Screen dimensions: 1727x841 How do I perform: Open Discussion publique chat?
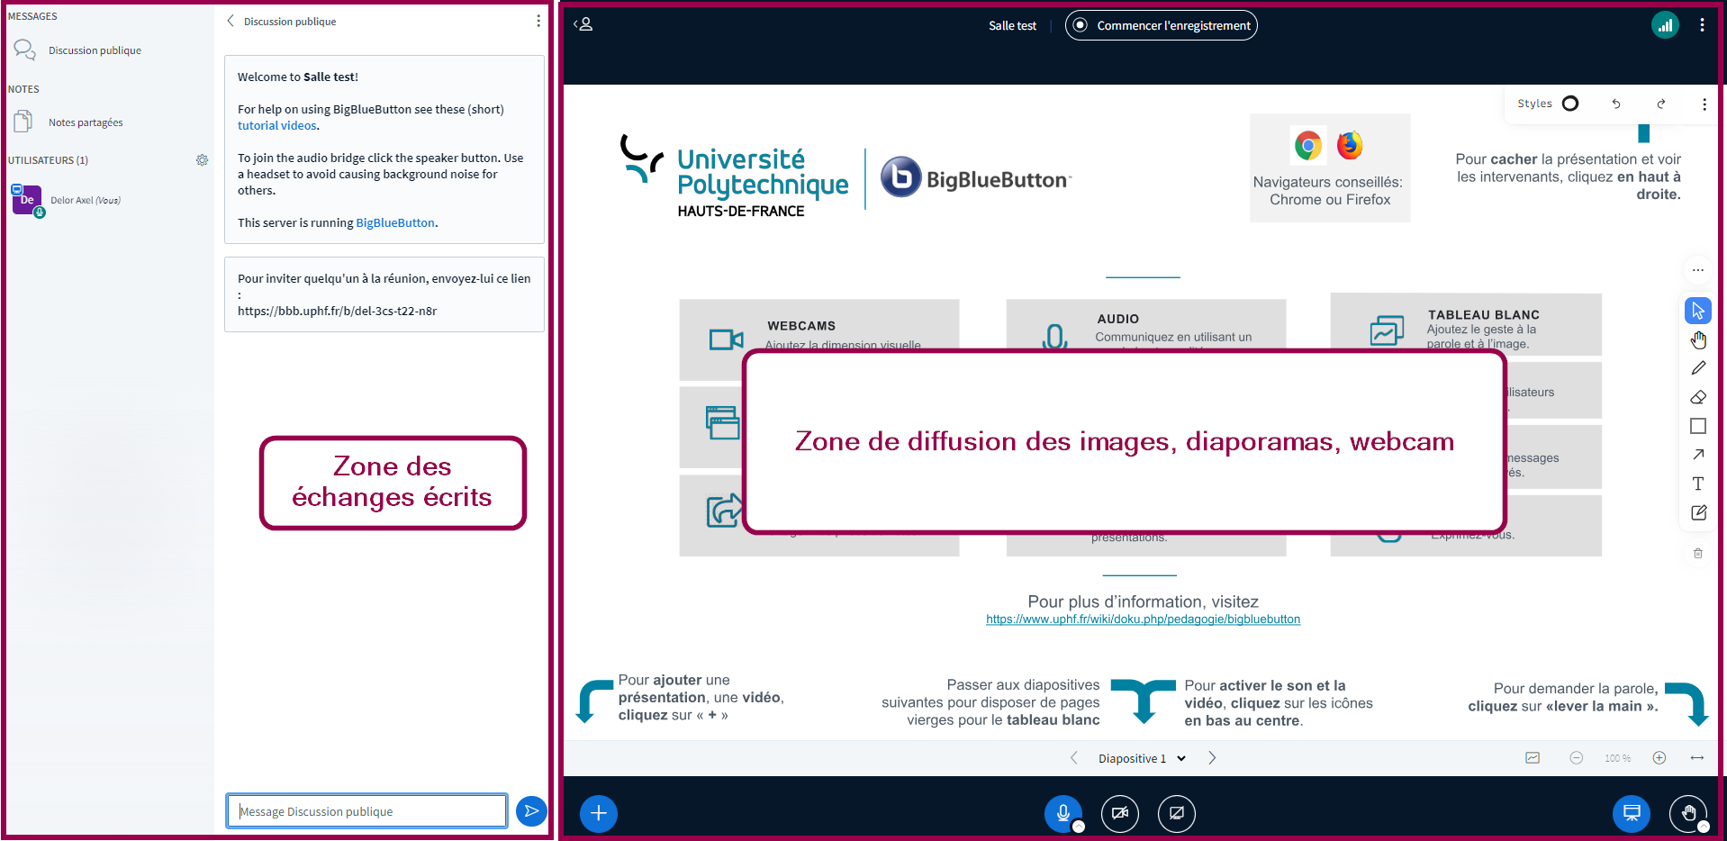point(95,50)
